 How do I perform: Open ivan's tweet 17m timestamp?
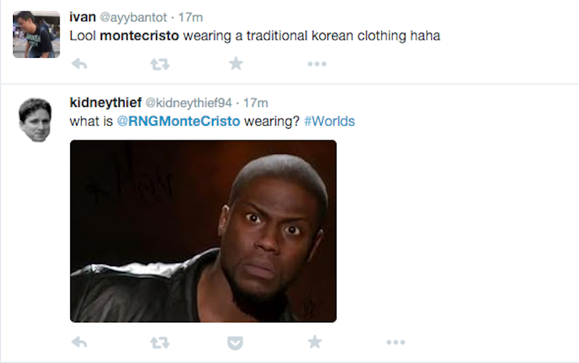pos(190,17)
